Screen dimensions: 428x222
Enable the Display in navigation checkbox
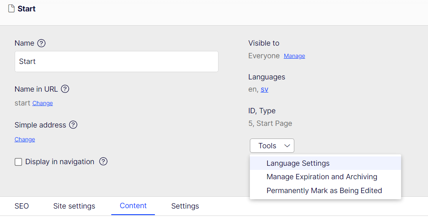click(18, 162)
